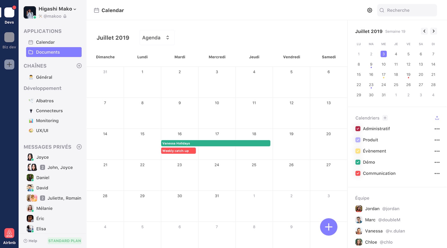The height and width of the screenshot is (248, 447).
Task: Switch to the Airbnb workspace
Action: click(9, 233)
